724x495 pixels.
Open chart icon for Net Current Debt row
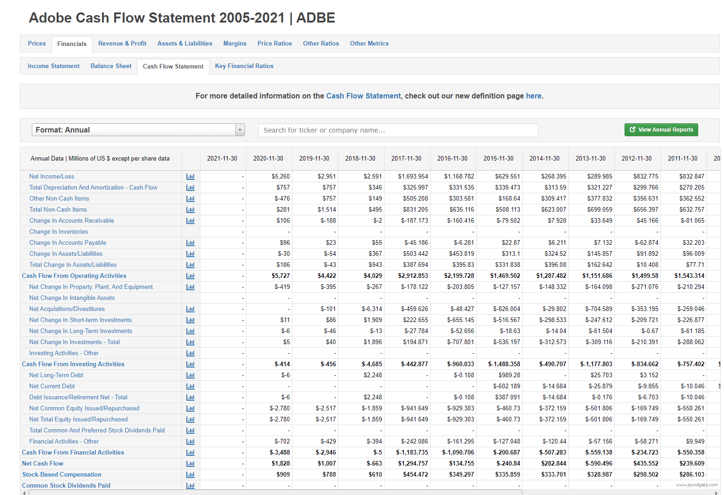click(x=190, y=386)
